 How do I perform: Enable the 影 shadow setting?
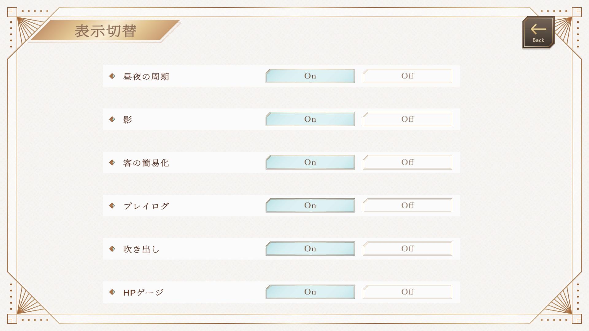coord(310,119)
